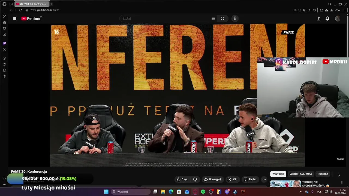Like the video with 5 tys. thumbs up
Screen dimensions: 349x196
(182, 179)
